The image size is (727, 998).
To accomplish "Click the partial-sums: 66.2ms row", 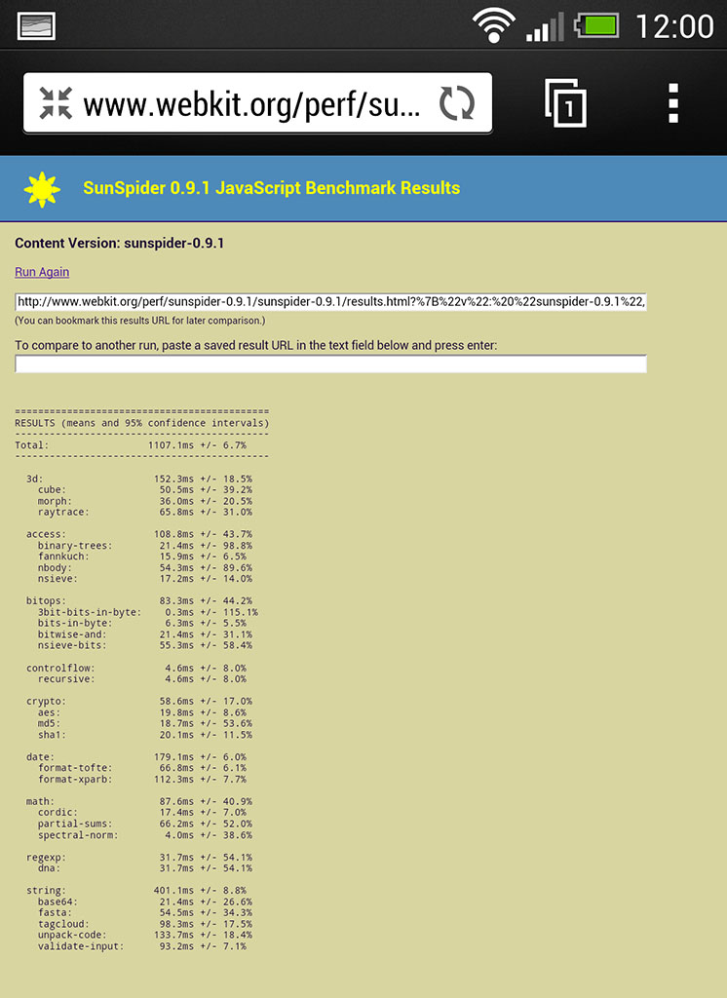I will tap(144, 824).
